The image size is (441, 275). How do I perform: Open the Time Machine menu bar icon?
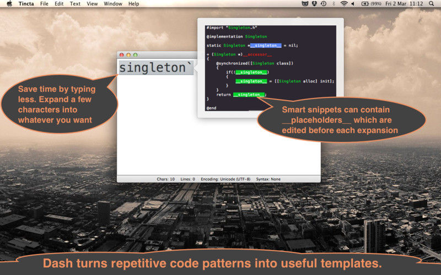pos(324,4)
